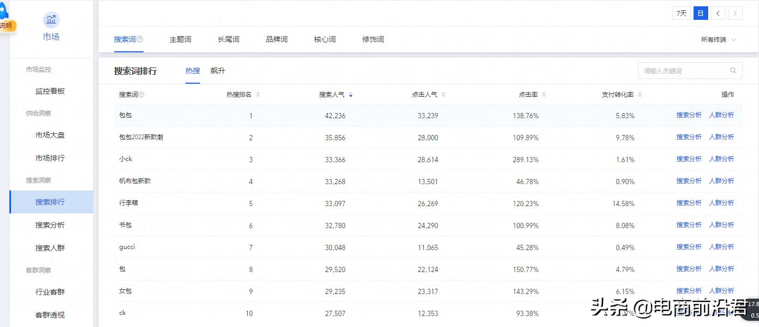
Task: Click the magnifier icon in keyword search box
Action: (733, 71)
